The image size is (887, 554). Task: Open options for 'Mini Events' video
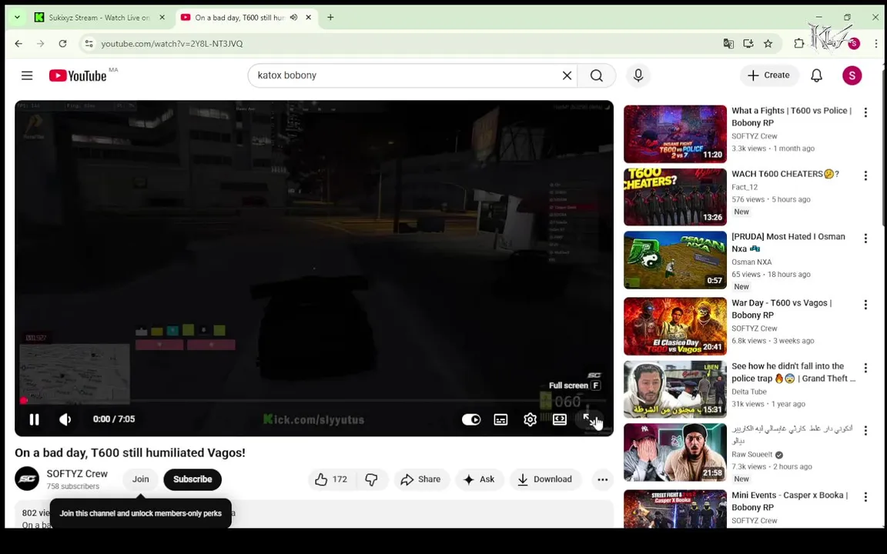[x=865, y=497]
